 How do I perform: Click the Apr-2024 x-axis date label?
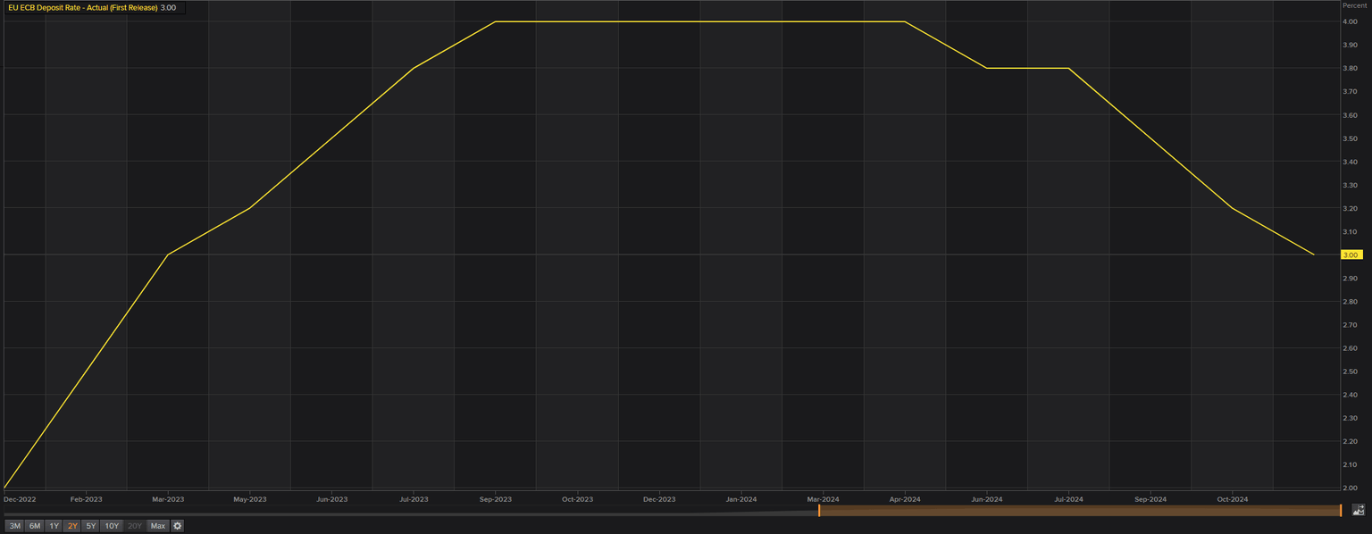(905, 499)
